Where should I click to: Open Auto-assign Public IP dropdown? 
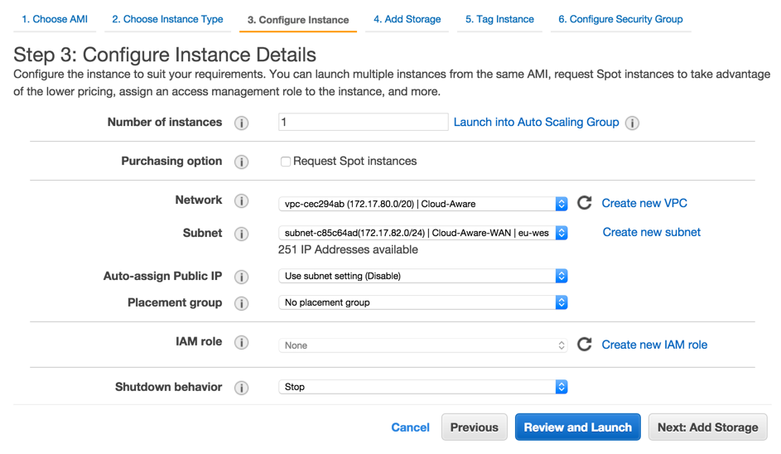[422, 276]
